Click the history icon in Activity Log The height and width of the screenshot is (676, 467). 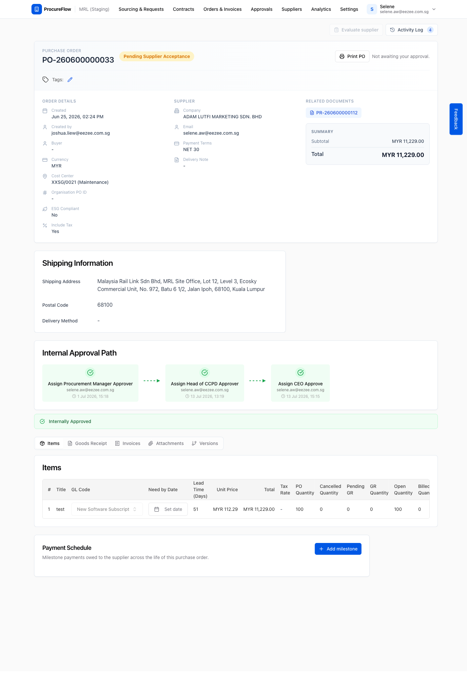[x=392, y=30]
